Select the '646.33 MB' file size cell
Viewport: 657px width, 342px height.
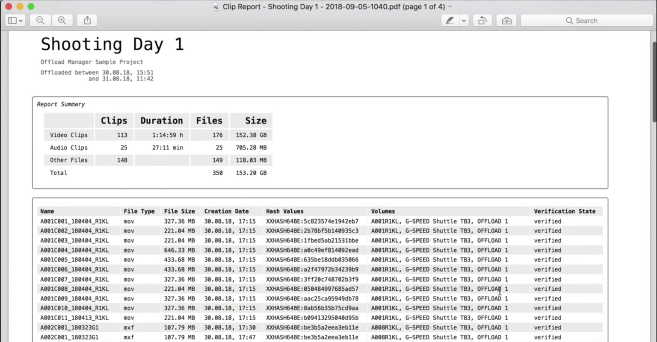tap(179, 250)
